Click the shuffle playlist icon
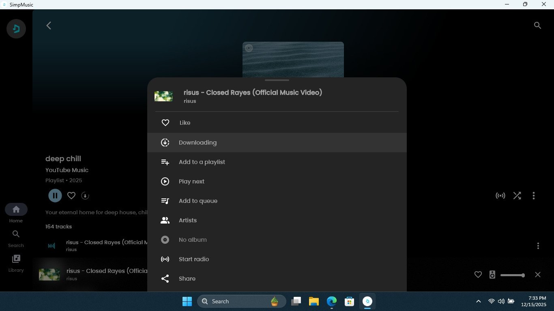554x311 pixels. point(517,196)
